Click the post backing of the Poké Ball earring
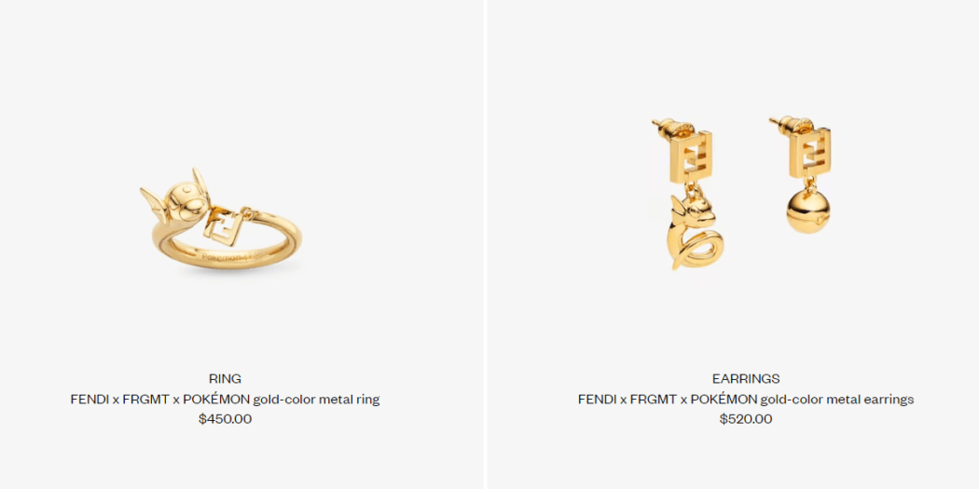The image size is (979, 489). click(x=789, y=123)
